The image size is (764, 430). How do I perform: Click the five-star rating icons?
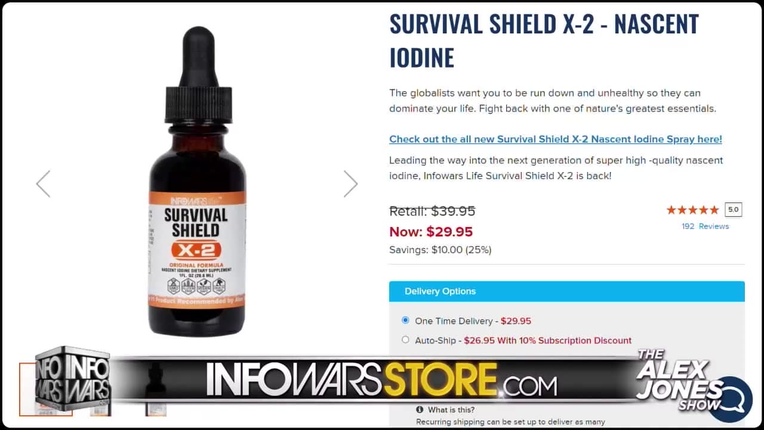point(692,210)
